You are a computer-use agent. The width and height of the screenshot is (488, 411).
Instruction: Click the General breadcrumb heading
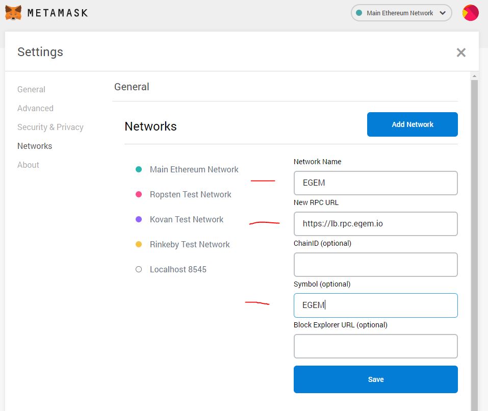(132, 87)
